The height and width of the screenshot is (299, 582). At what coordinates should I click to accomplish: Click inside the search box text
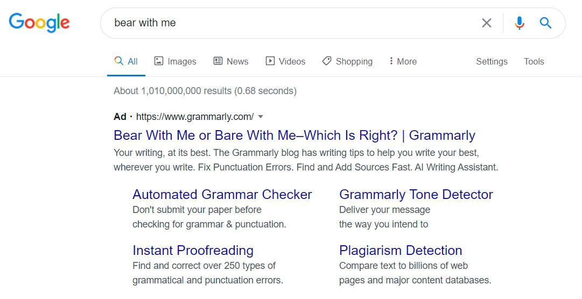click(x=145, y=23)
